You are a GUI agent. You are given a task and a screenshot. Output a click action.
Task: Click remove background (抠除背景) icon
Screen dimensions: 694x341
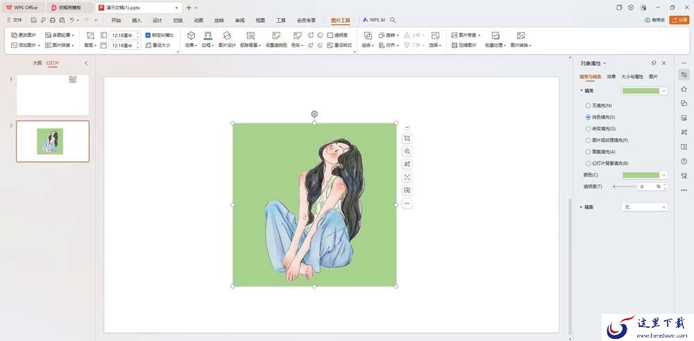[x=251, y=35]
